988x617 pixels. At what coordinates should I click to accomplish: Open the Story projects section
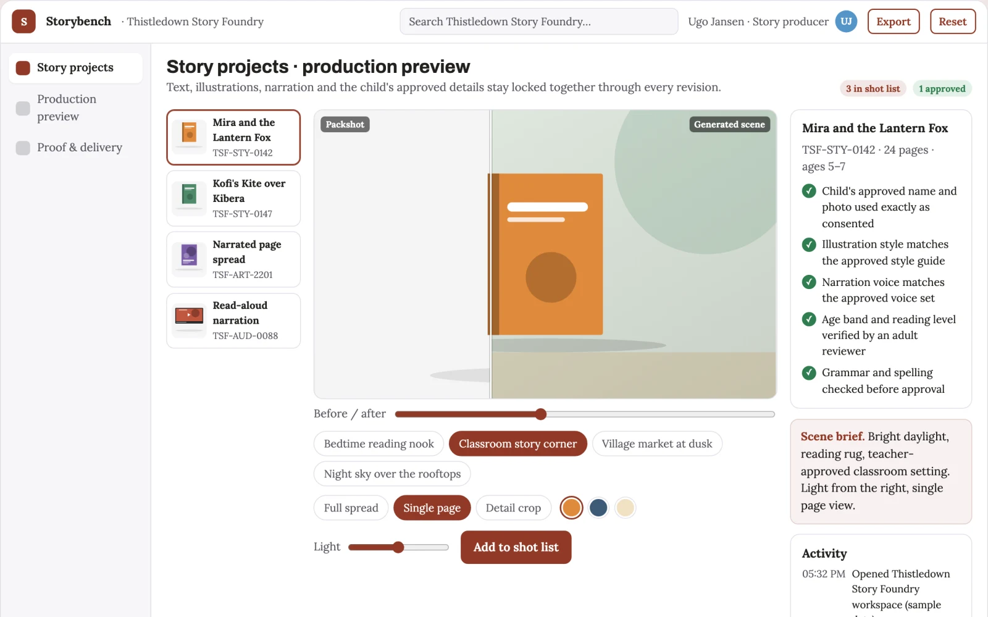point(75,68)
